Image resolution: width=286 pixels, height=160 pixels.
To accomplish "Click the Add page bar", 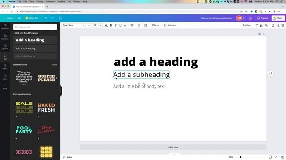I will tap(173, 147).
